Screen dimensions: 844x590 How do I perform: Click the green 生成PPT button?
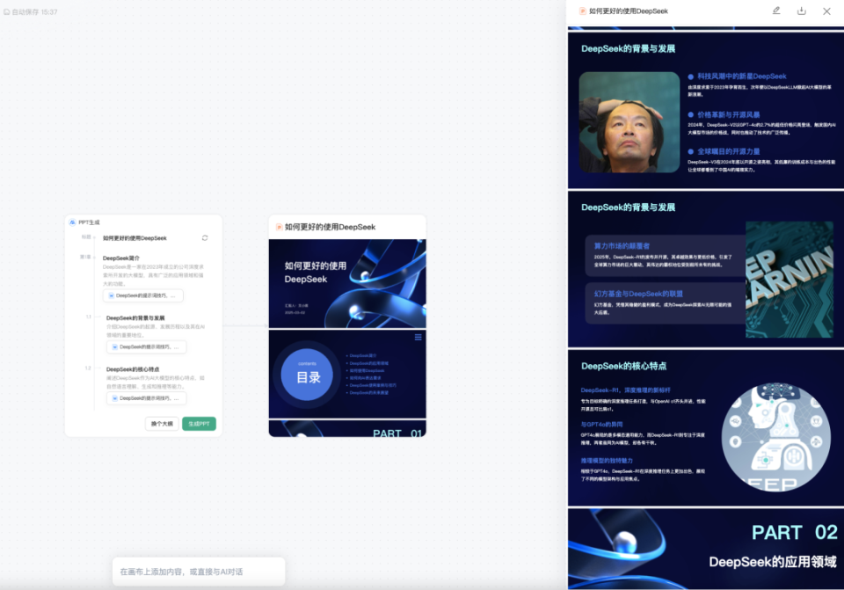(200, 424)
